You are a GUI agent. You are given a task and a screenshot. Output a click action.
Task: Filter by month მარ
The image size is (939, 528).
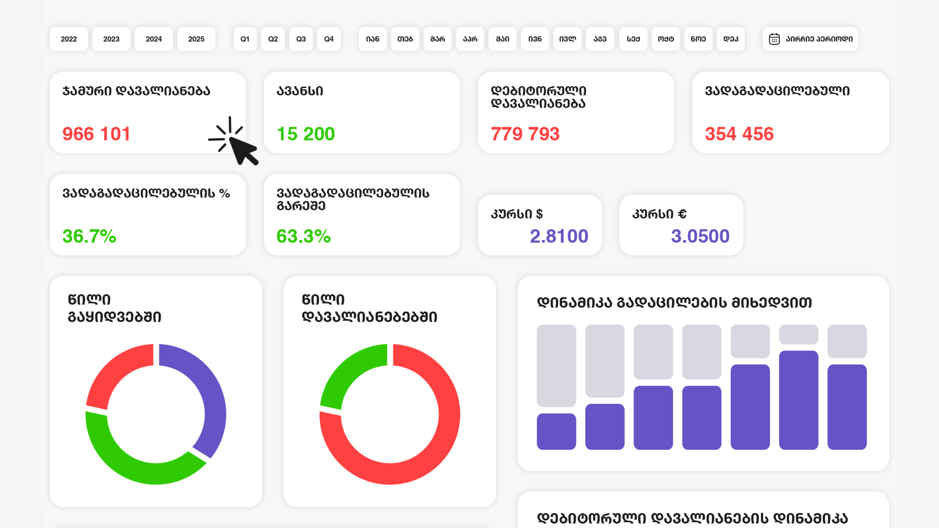(x=437, y=39)
